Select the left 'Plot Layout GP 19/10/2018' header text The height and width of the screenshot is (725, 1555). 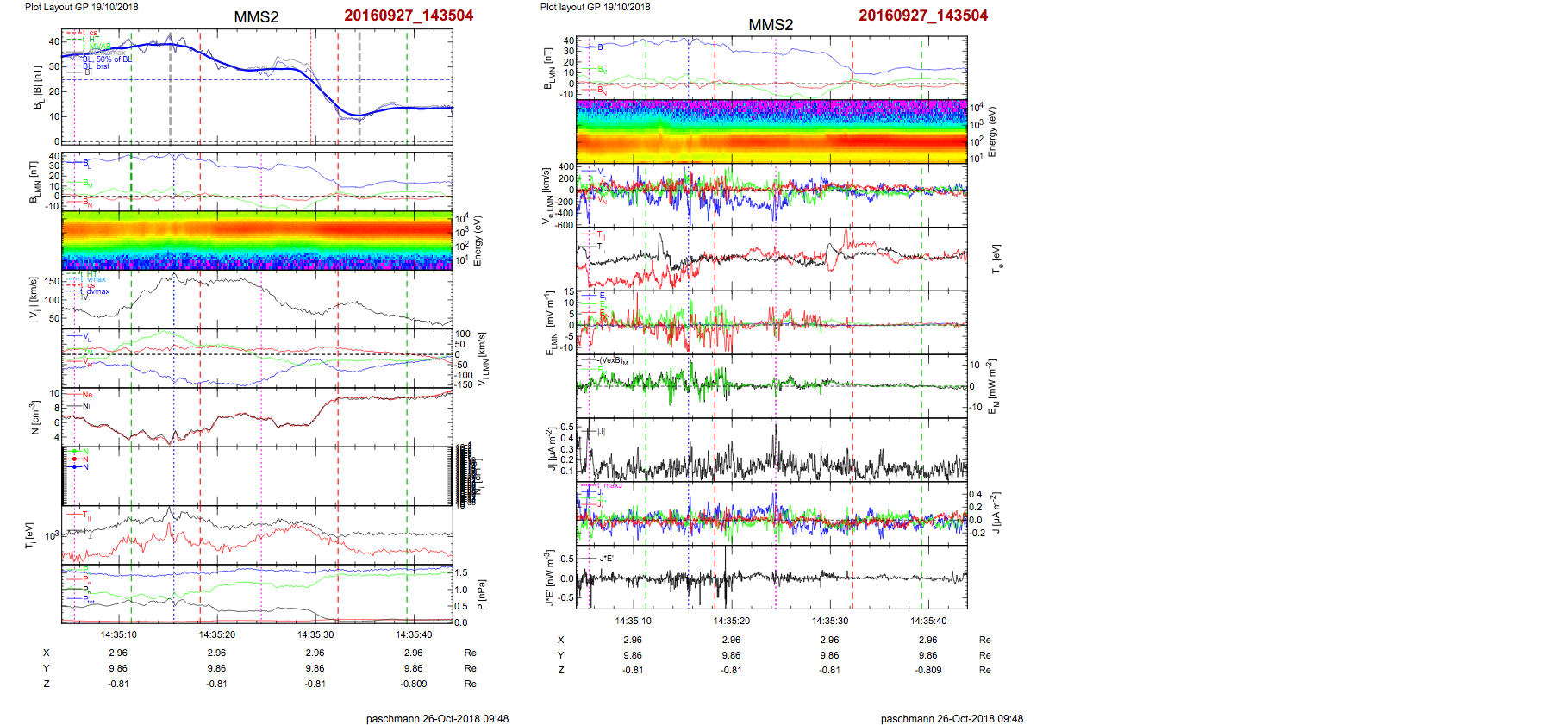[x=81, y=7]
